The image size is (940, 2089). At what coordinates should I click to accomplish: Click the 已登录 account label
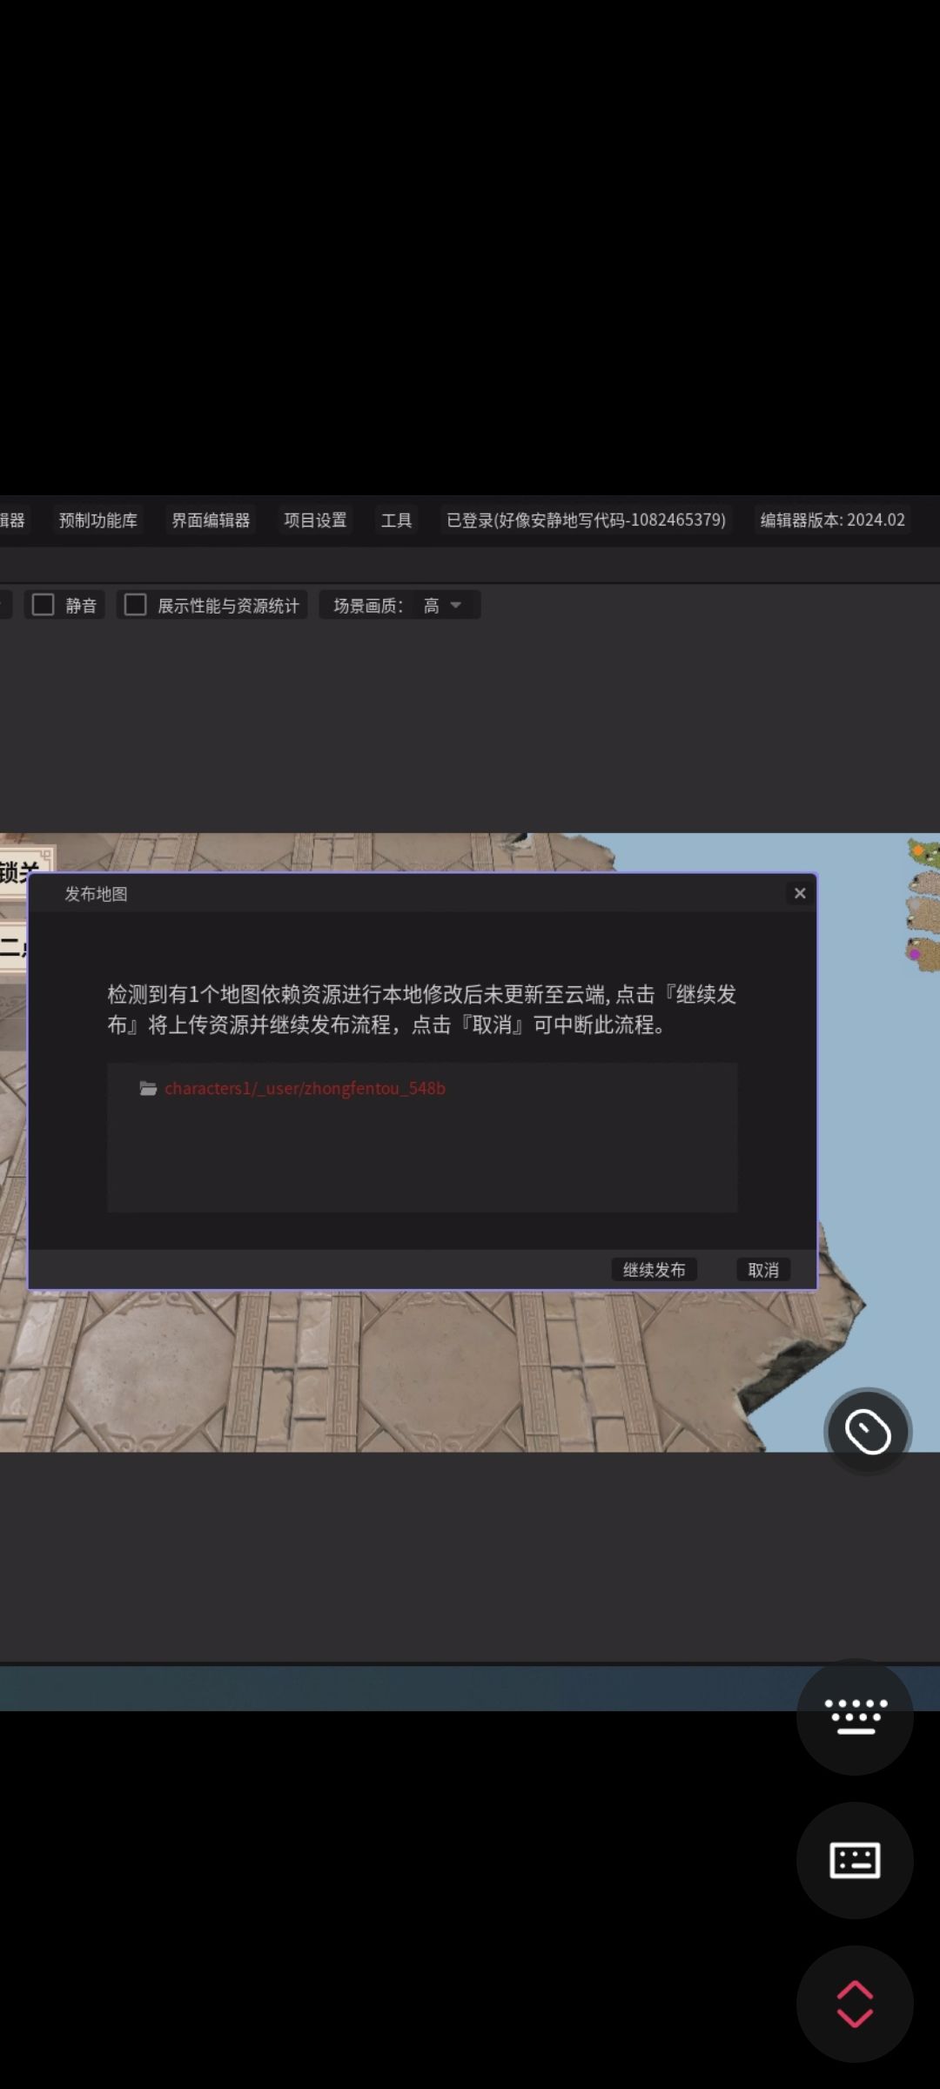click(586, 521)
